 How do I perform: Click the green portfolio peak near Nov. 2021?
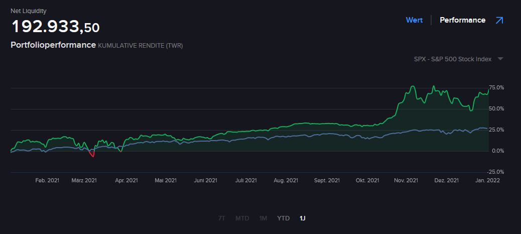[413, 87]
